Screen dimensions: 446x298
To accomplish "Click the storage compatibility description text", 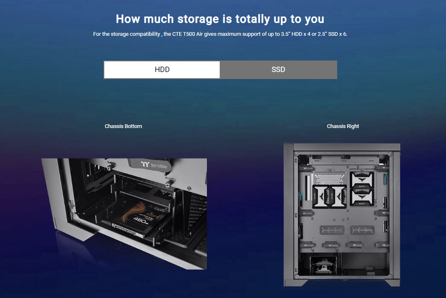I will click(220, 34).
